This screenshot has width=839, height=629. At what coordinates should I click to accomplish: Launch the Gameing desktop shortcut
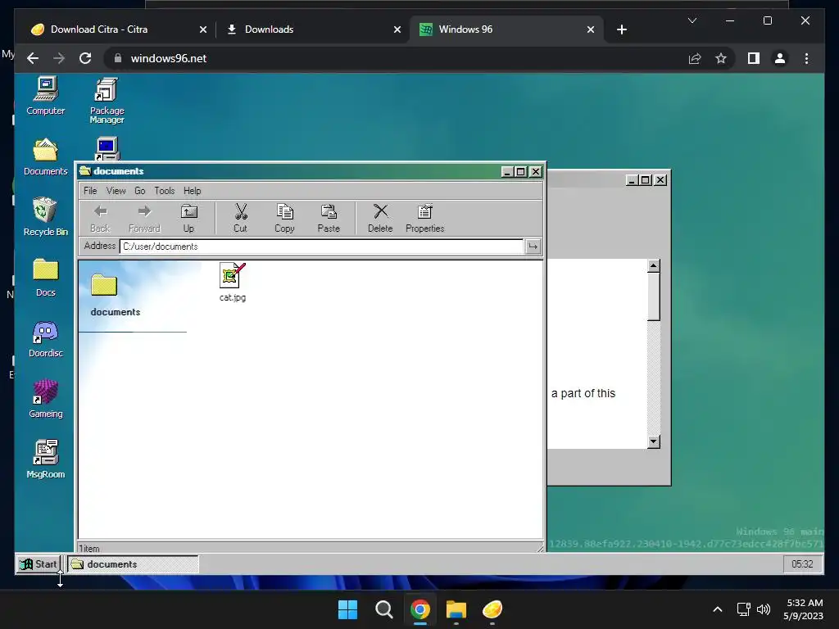click(x=46, y=399)
